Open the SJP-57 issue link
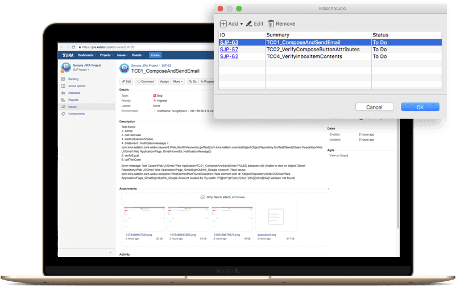 pos(229,49)
